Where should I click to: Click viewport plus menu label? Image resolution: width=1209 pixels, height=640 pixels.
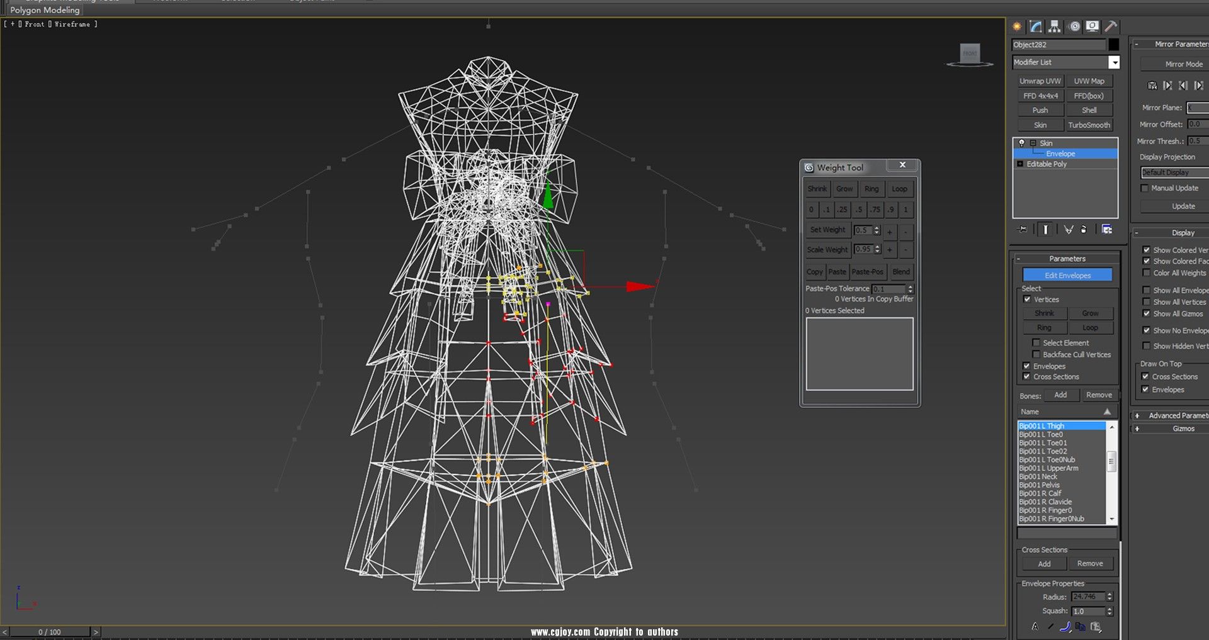13,24
